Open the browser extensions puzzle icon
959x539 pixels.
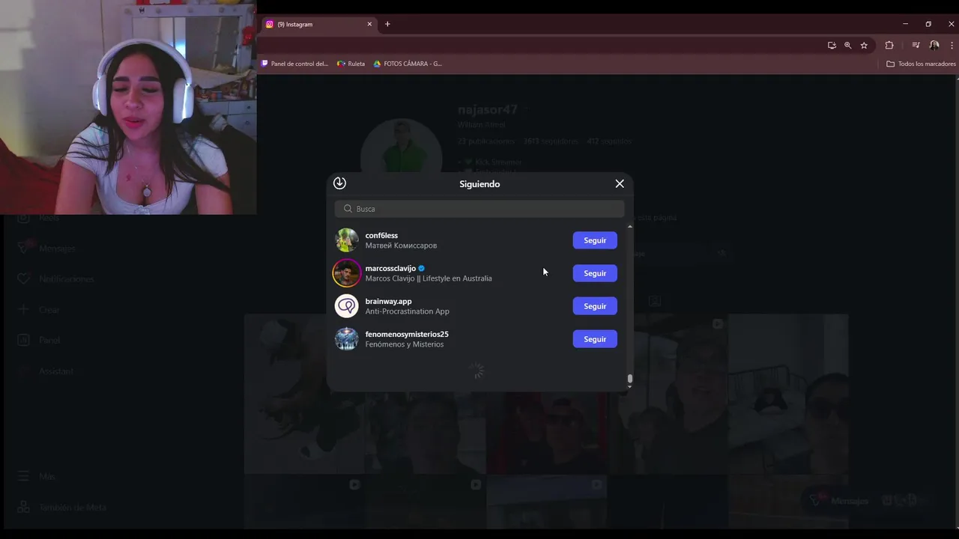(889, 45)
